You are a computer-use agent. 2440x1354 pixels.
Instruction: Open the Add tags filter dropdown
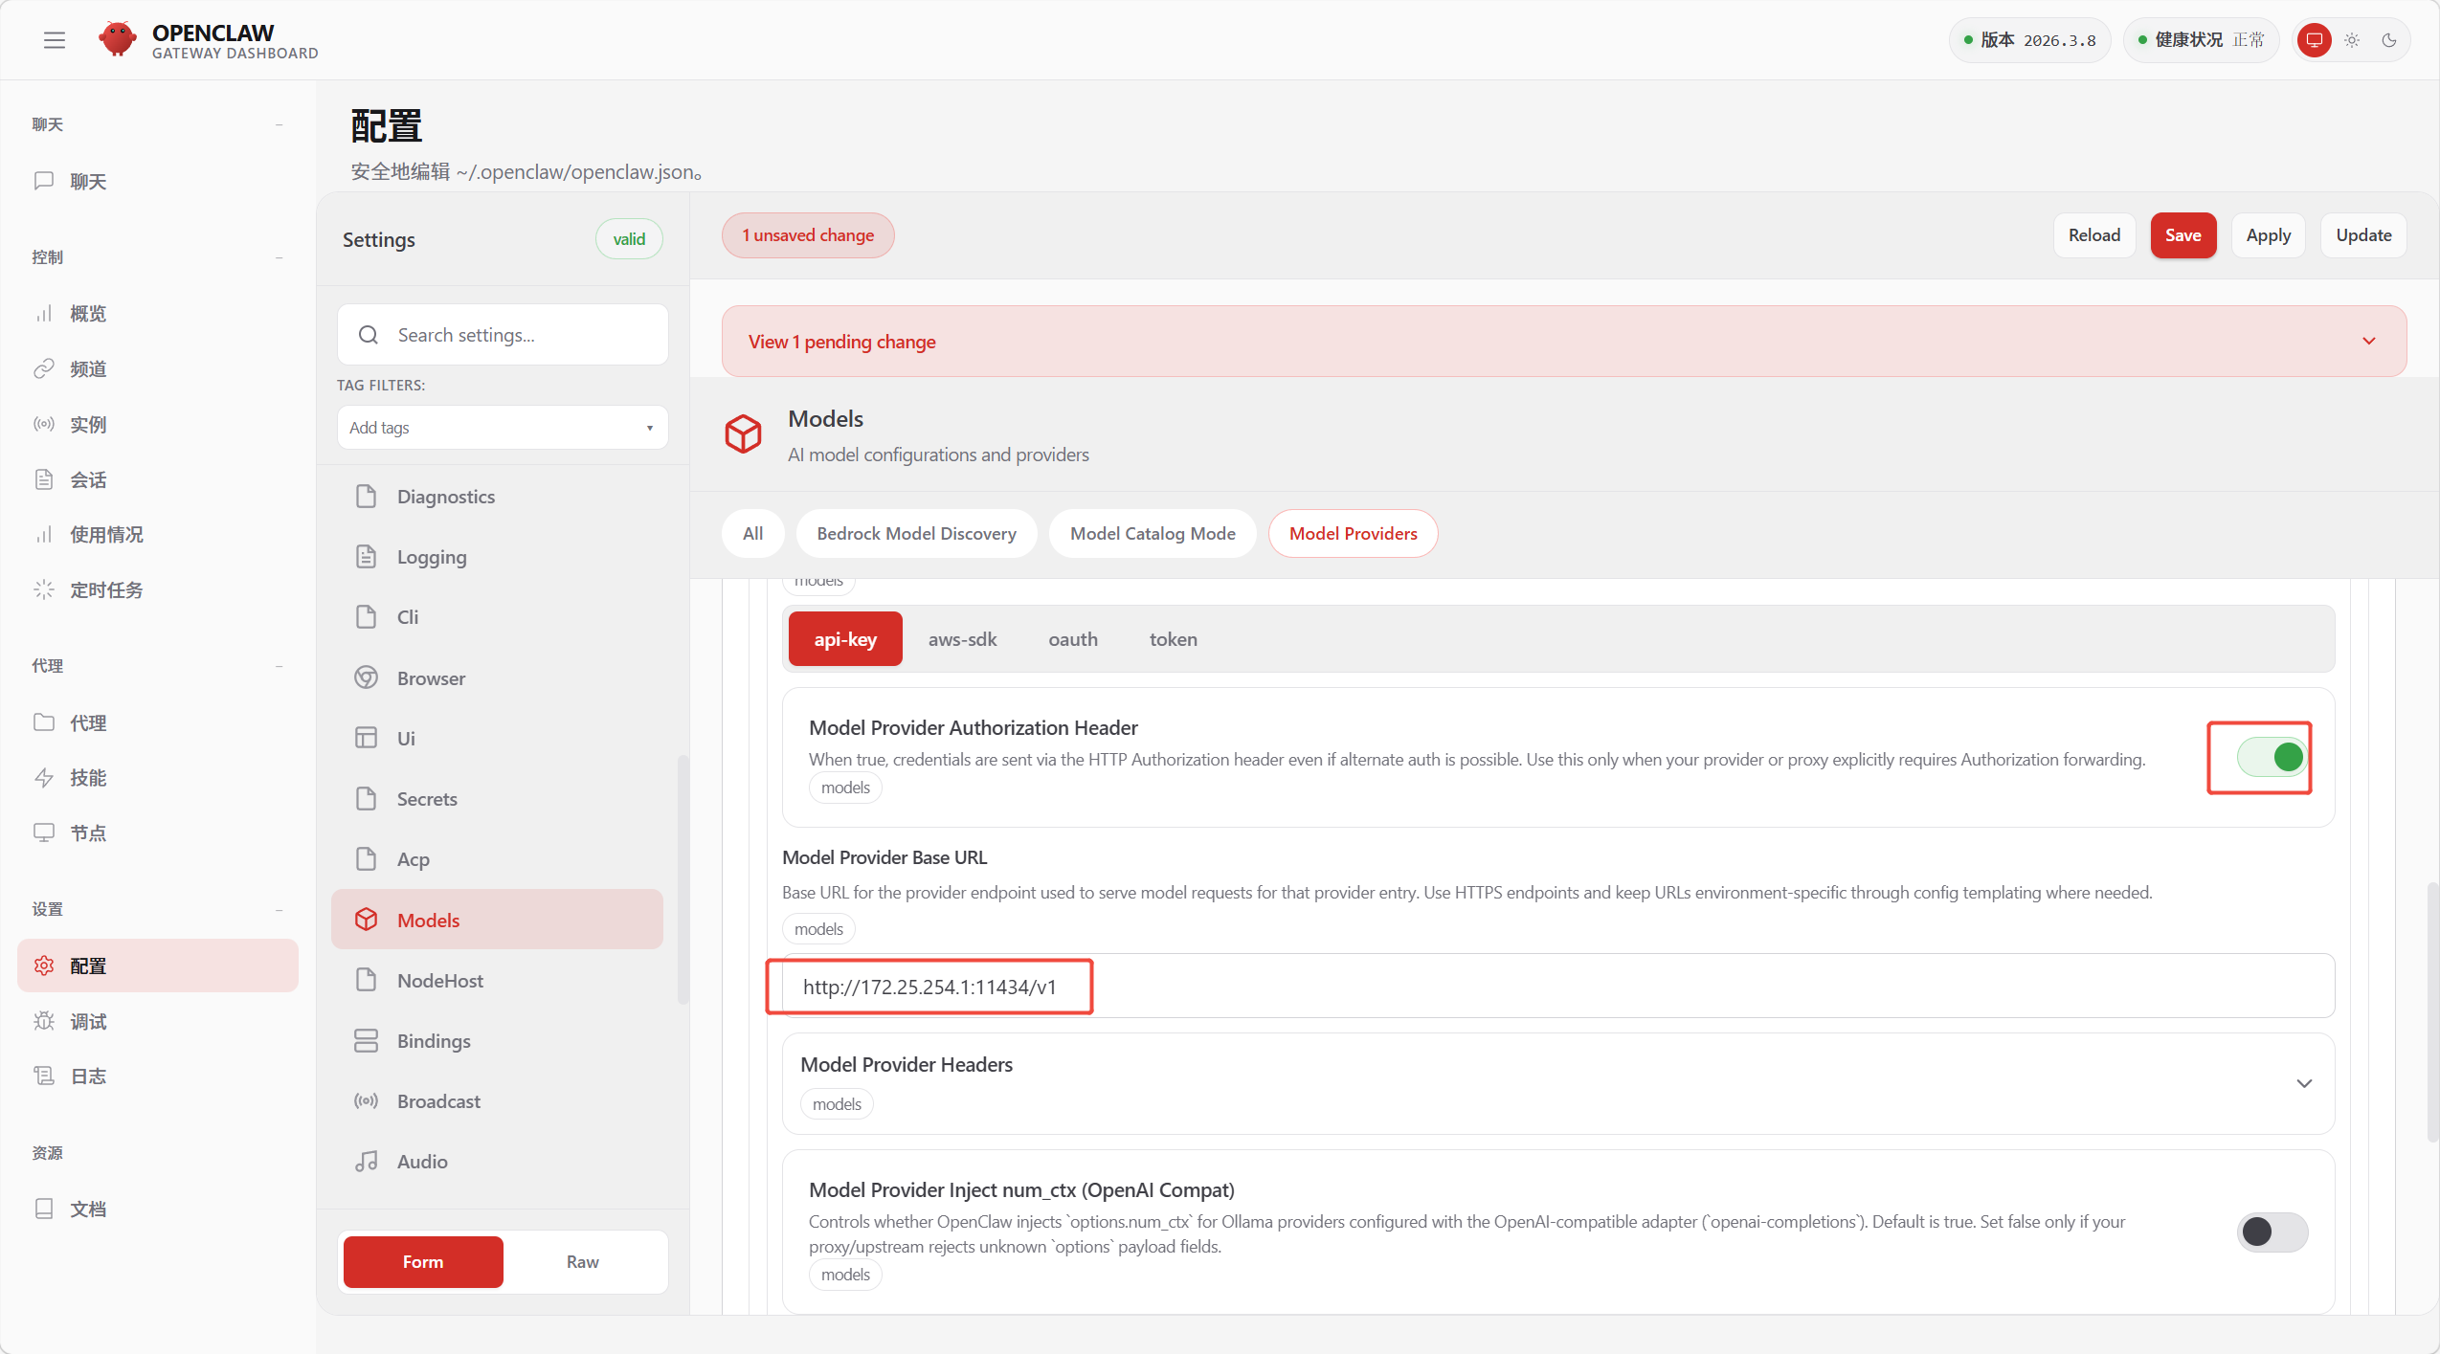click(502, 428)
